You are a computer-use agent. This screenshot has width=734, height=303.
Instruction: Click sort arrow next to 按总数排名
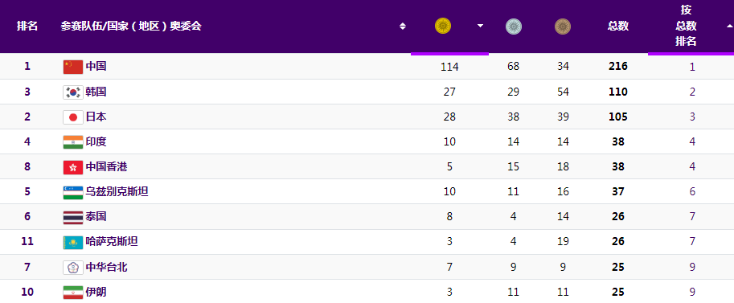(729, 27)
